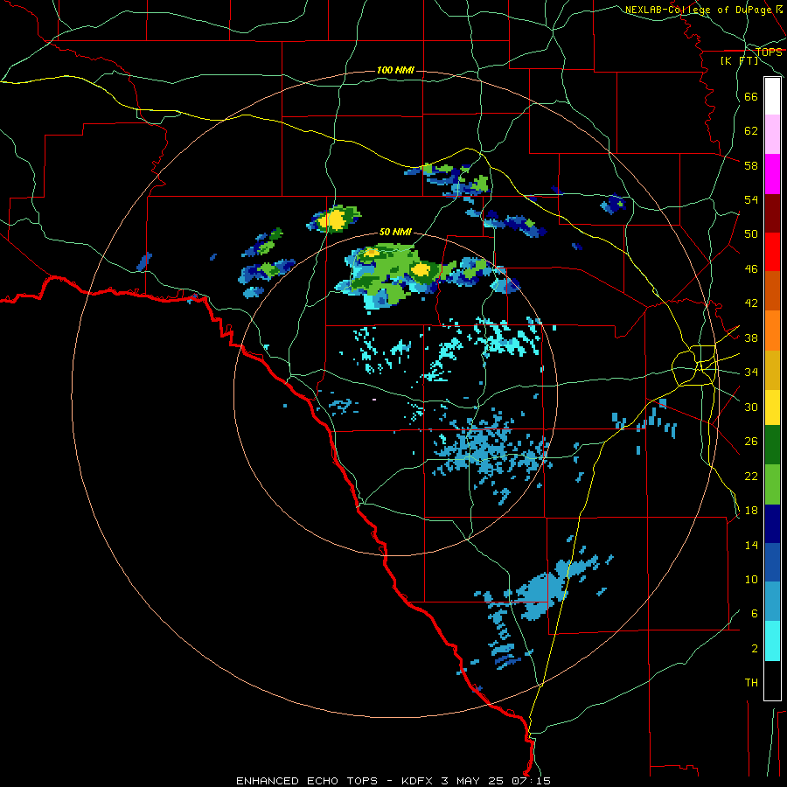This screenshot has width=787, height=787.
Task: Click the 6 value on the scale
Action: (x=755, y=613)
